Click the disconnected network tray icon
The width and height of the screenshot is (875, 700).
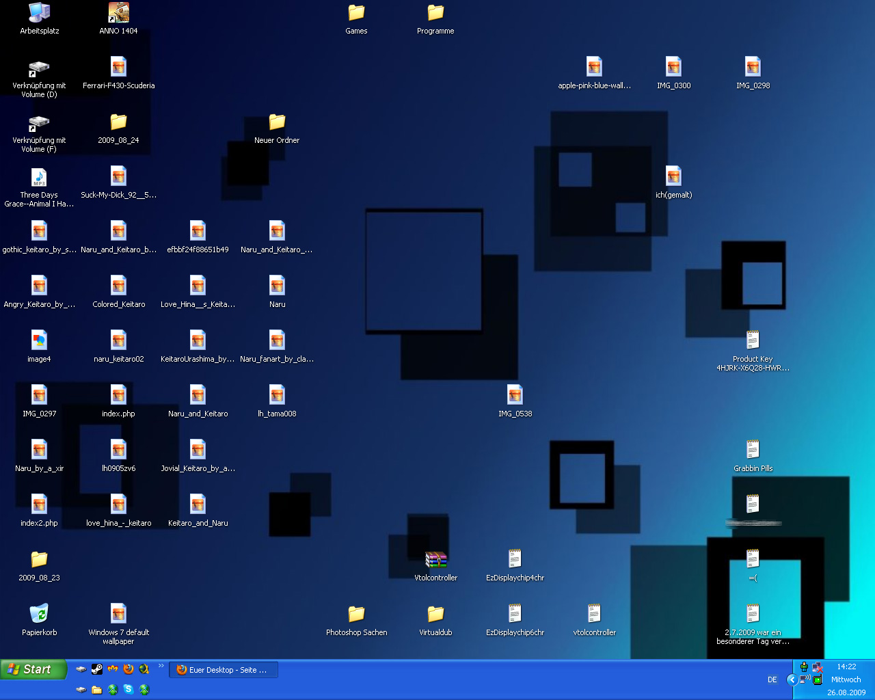coord(817,667)
